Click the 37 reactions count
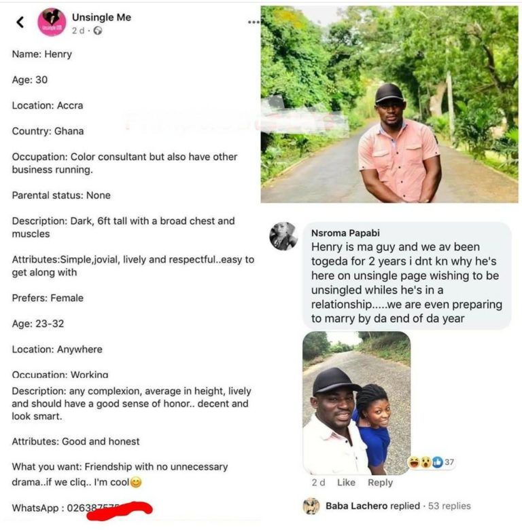This screenshot has height=530, width=522. click(449, 462)
